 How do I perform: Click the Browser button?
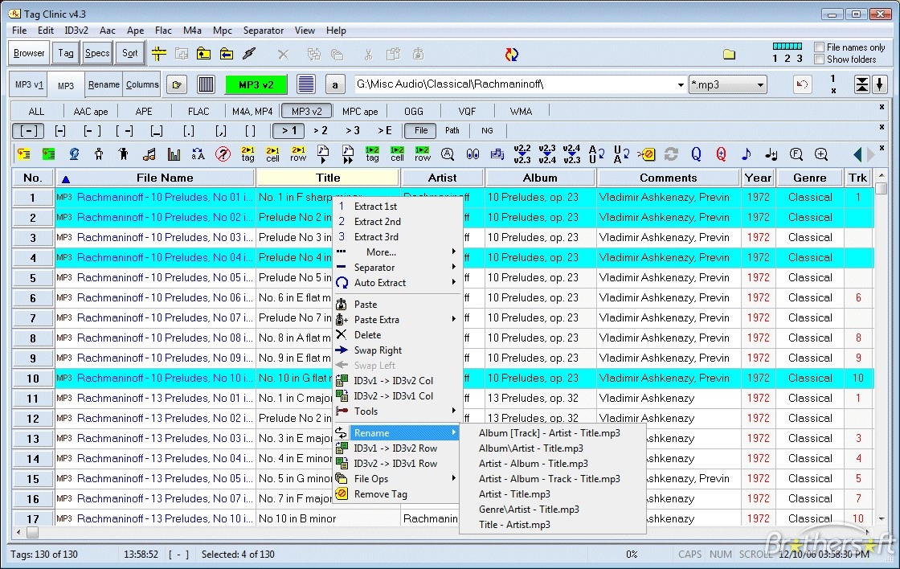coord(29,54)
